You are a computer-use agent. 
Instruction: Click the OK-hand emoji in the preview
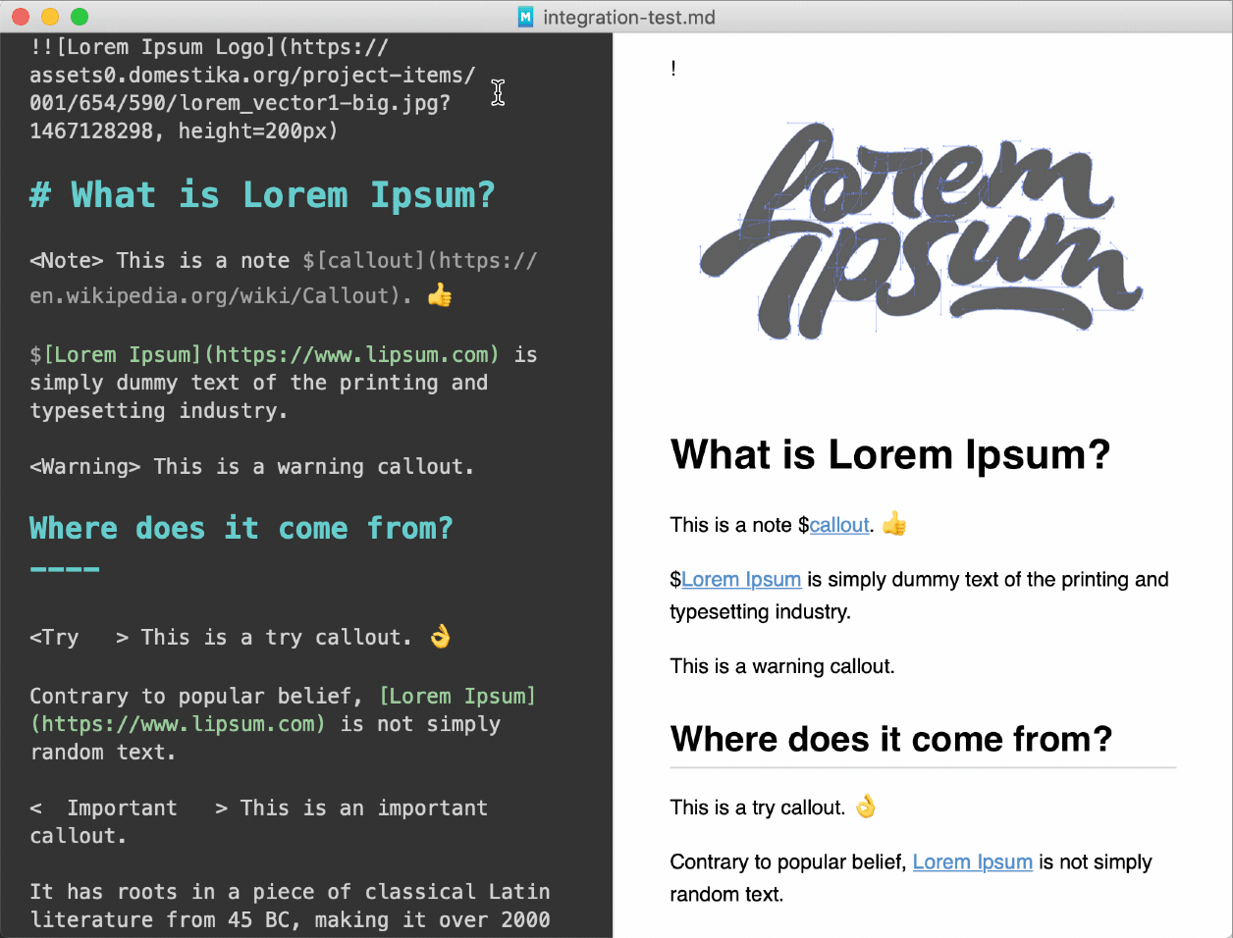pyautogui.click(x=866, y=807)
